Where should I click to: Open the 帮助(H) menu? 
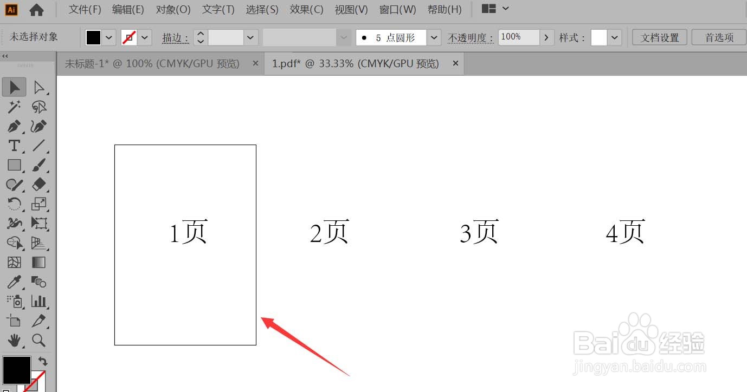[x=445, y=9]
